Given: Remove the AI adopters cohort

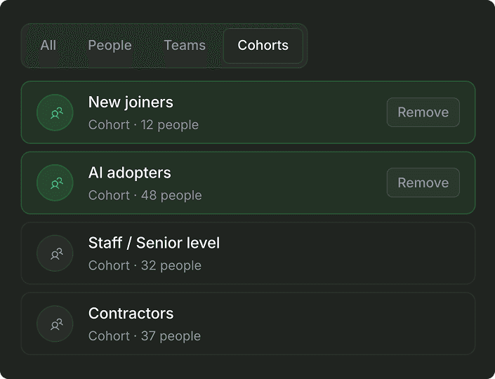Looking at the screenshot, I should tap(423, 182).
